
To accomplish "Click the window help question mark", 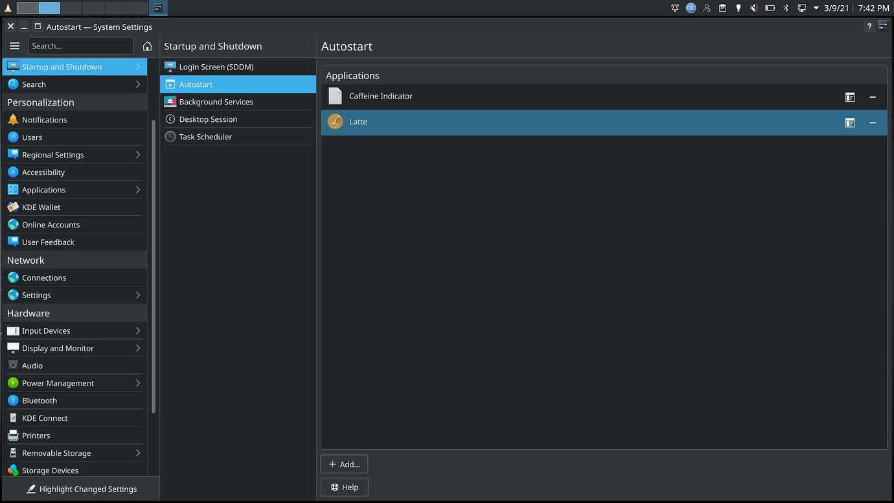I will pyautogui.click(x=869, y=27).
